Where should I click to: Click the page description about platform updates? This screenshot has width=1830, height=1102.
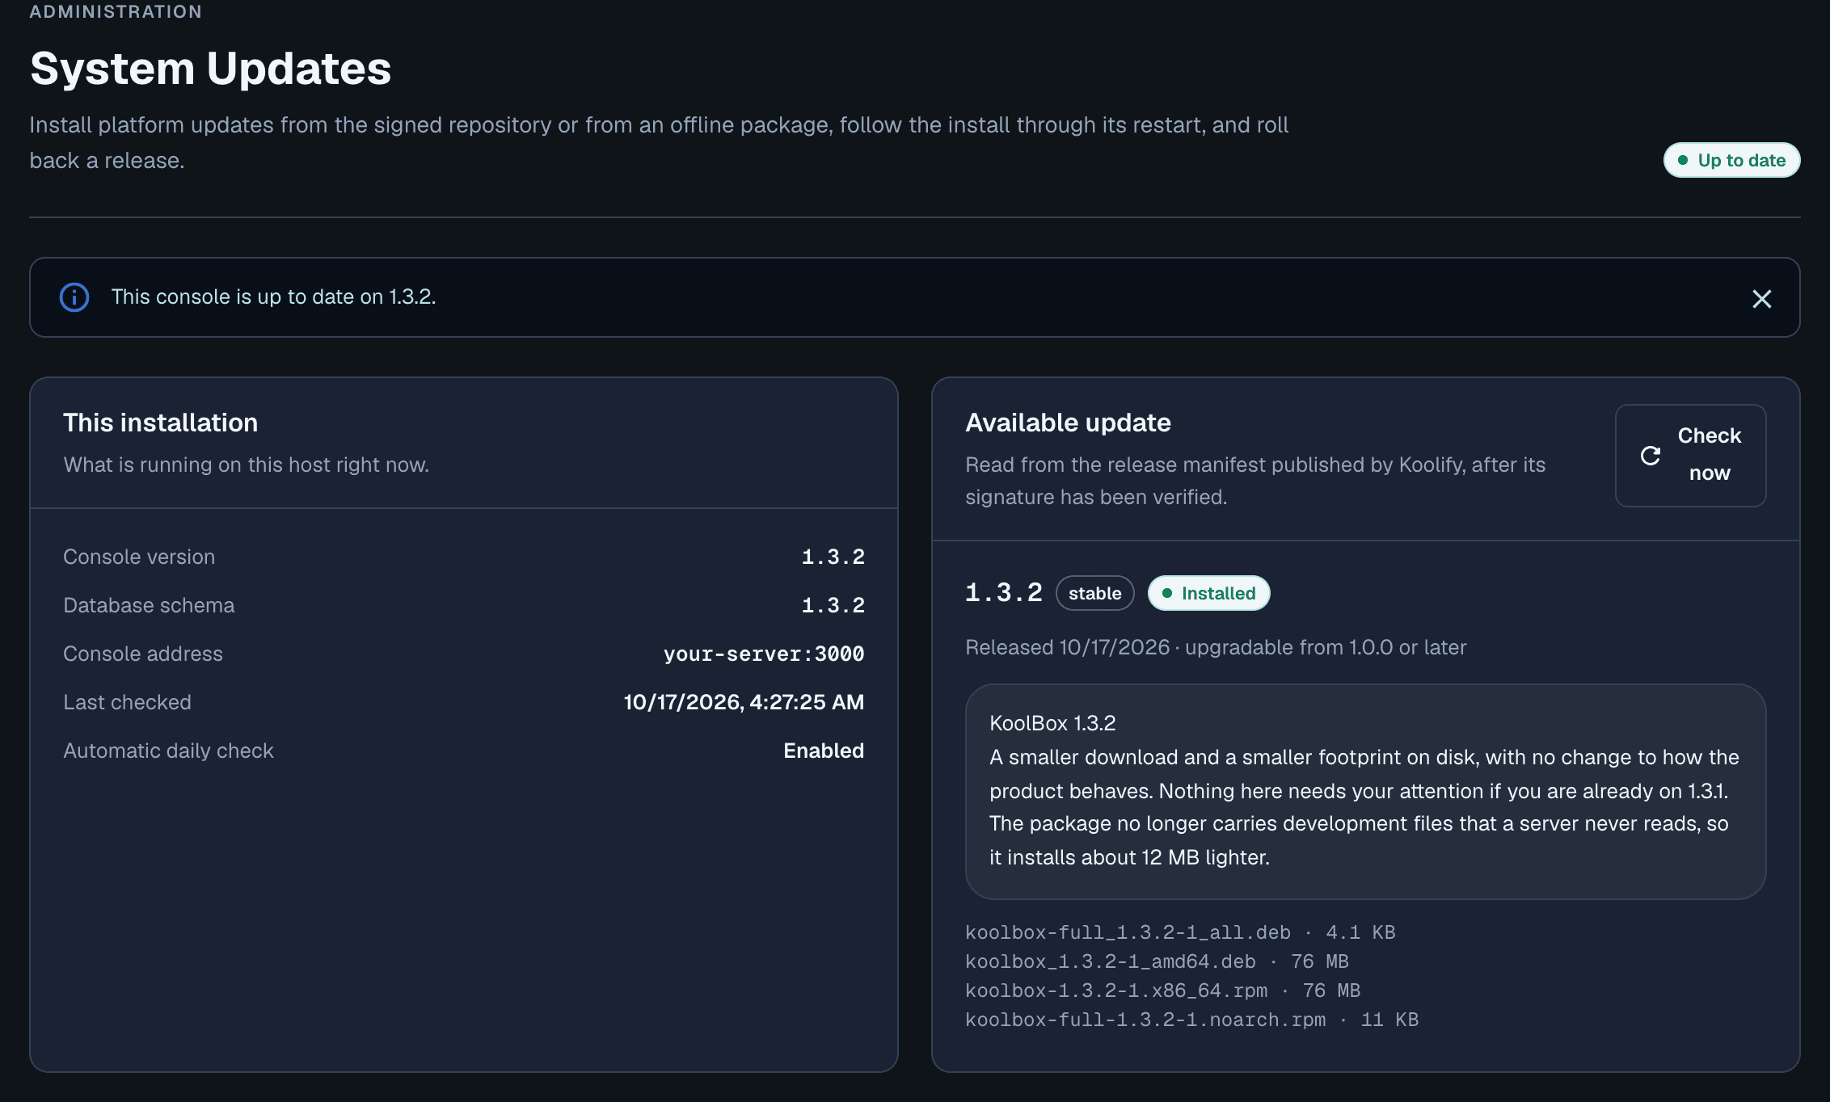[x=659, y=142]
